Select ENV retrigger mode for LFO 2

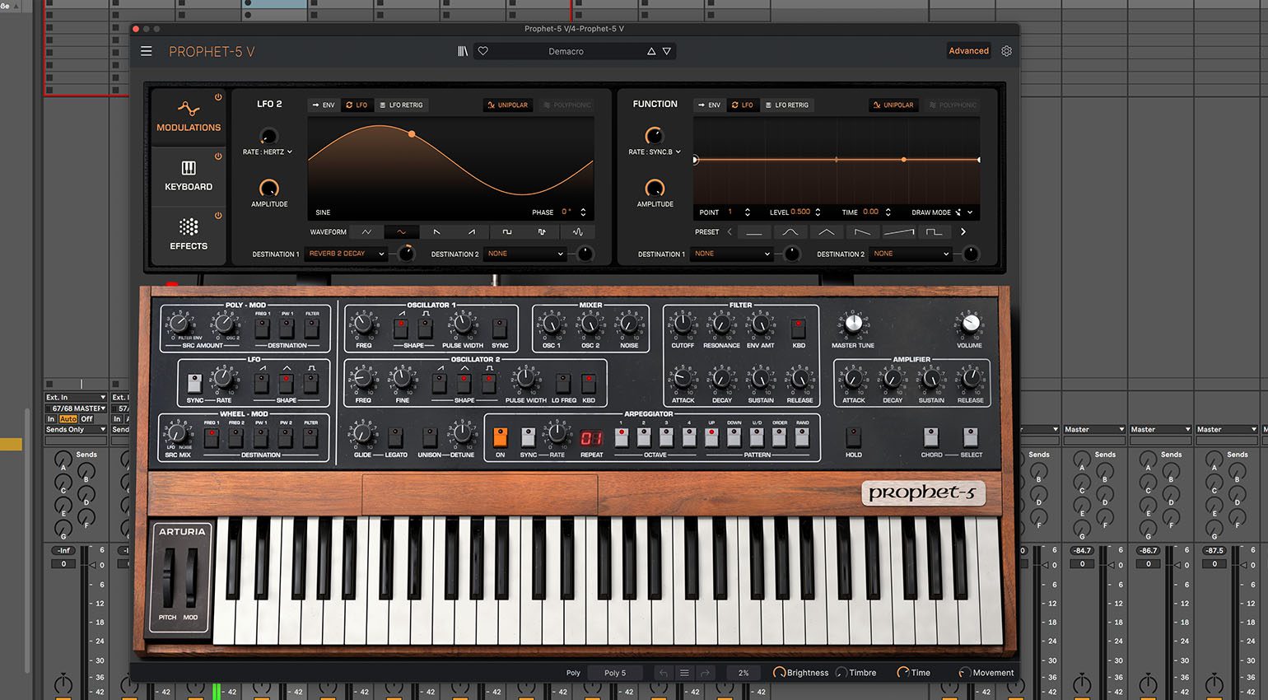pos(323,105)
